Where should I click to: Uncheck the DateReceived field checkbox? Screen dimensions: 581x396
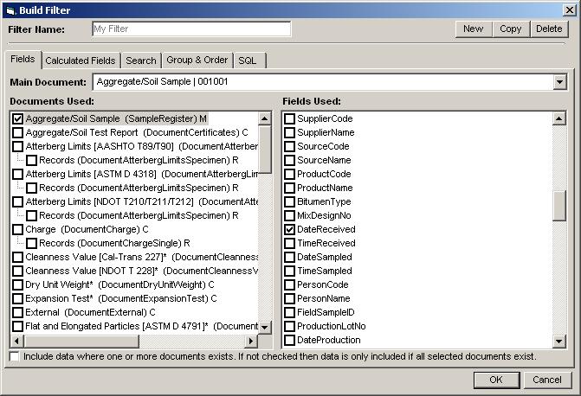pos(290,230)
